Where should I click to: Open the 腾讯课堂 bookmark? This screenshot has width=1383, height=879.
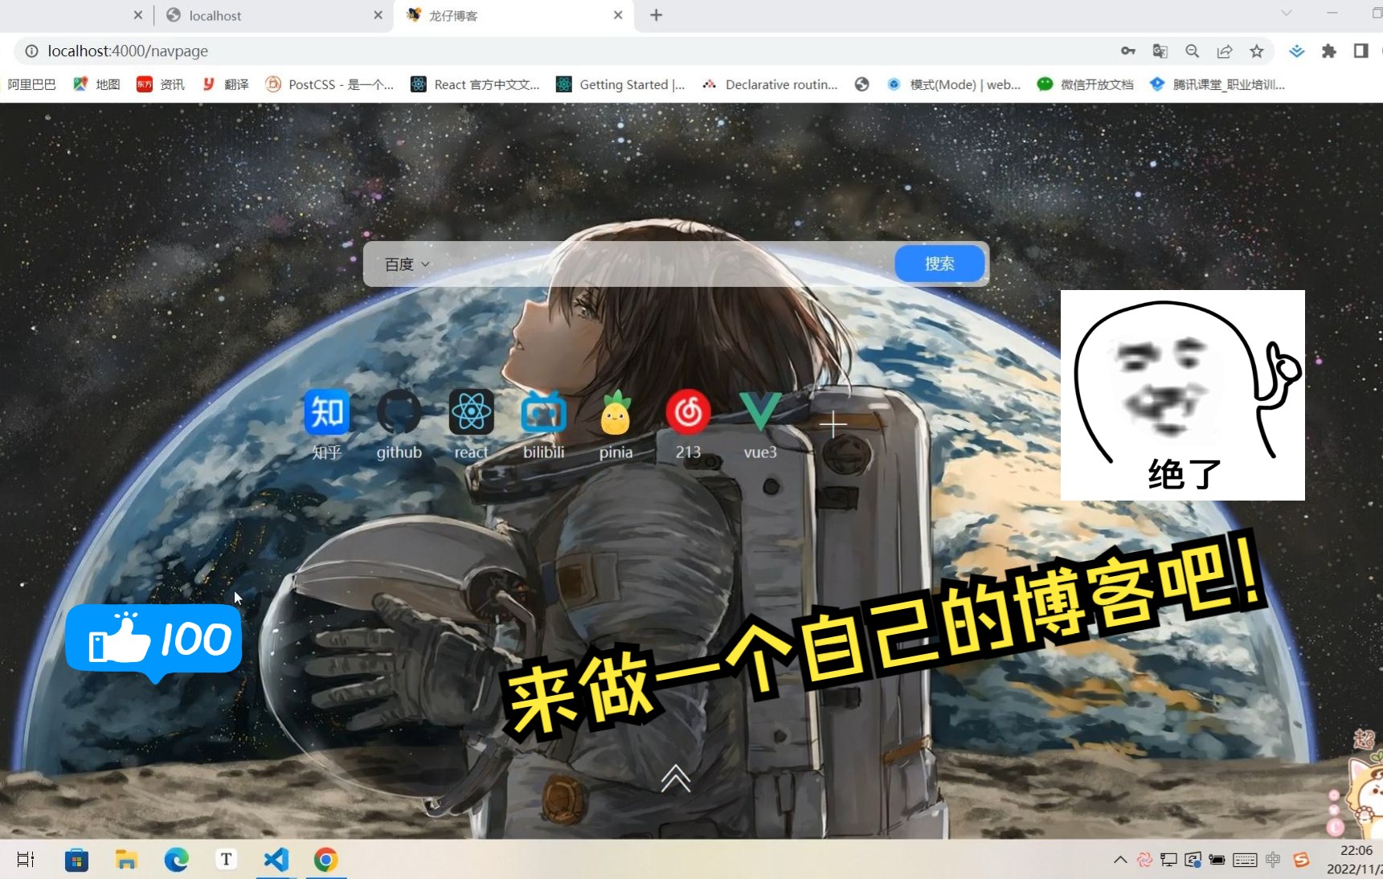click(1217, 84)
